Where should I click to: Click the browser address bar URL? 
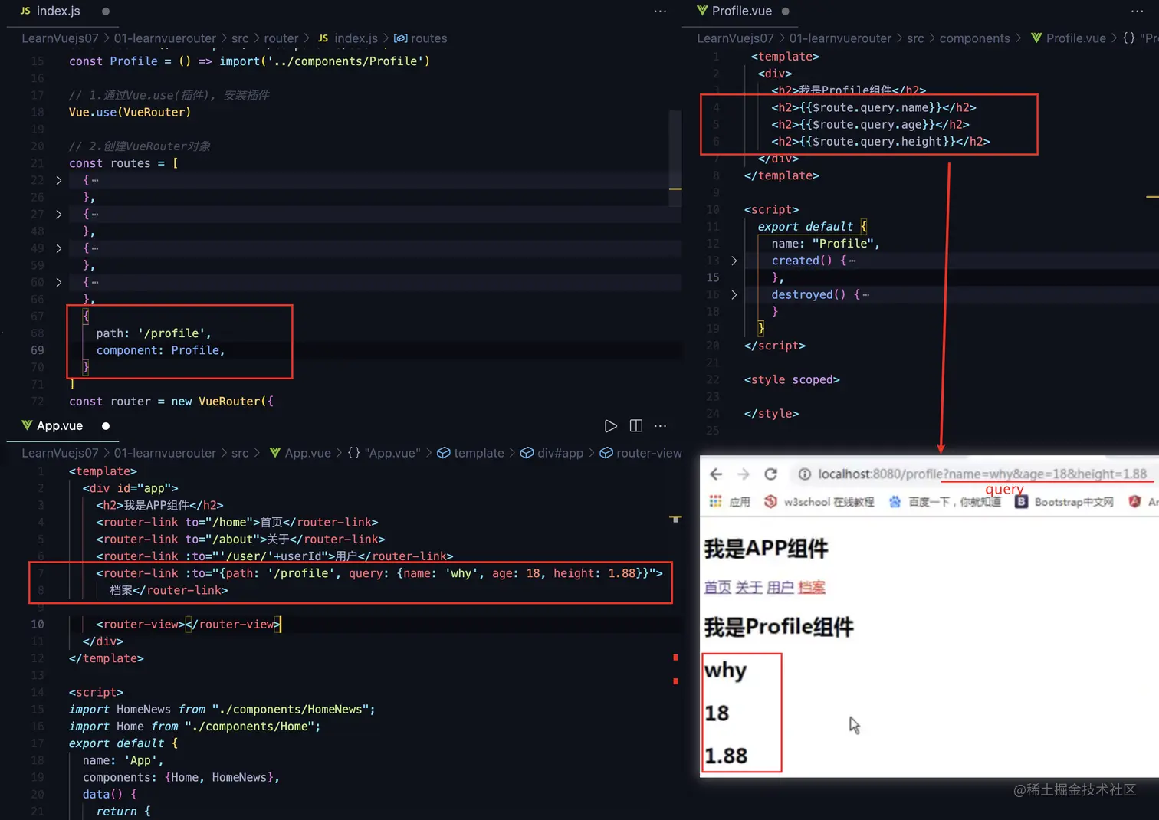(982, 474)
